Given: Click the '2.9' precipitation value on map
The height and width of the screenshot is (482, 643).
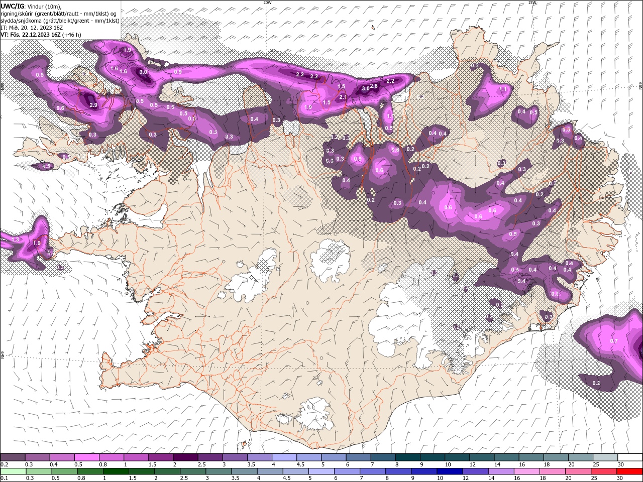Looking at the screenshot, I should tap(93, 105).
